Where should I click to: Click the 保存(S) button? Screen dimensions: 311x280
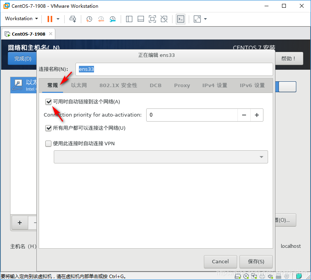(x=256, y=261)
